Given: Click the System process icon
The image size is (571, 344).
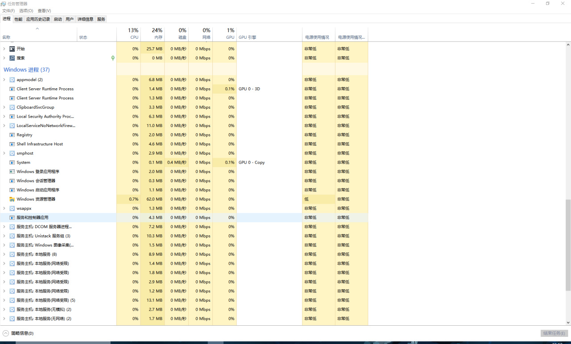Looking at the screenshot, I should 12,163.
